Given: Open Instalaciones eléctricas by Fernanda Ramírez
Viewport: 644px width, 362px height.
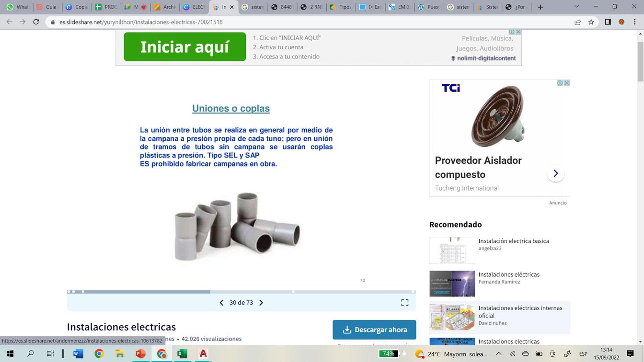Looking at the screenshot, I should tap(509, 274).
